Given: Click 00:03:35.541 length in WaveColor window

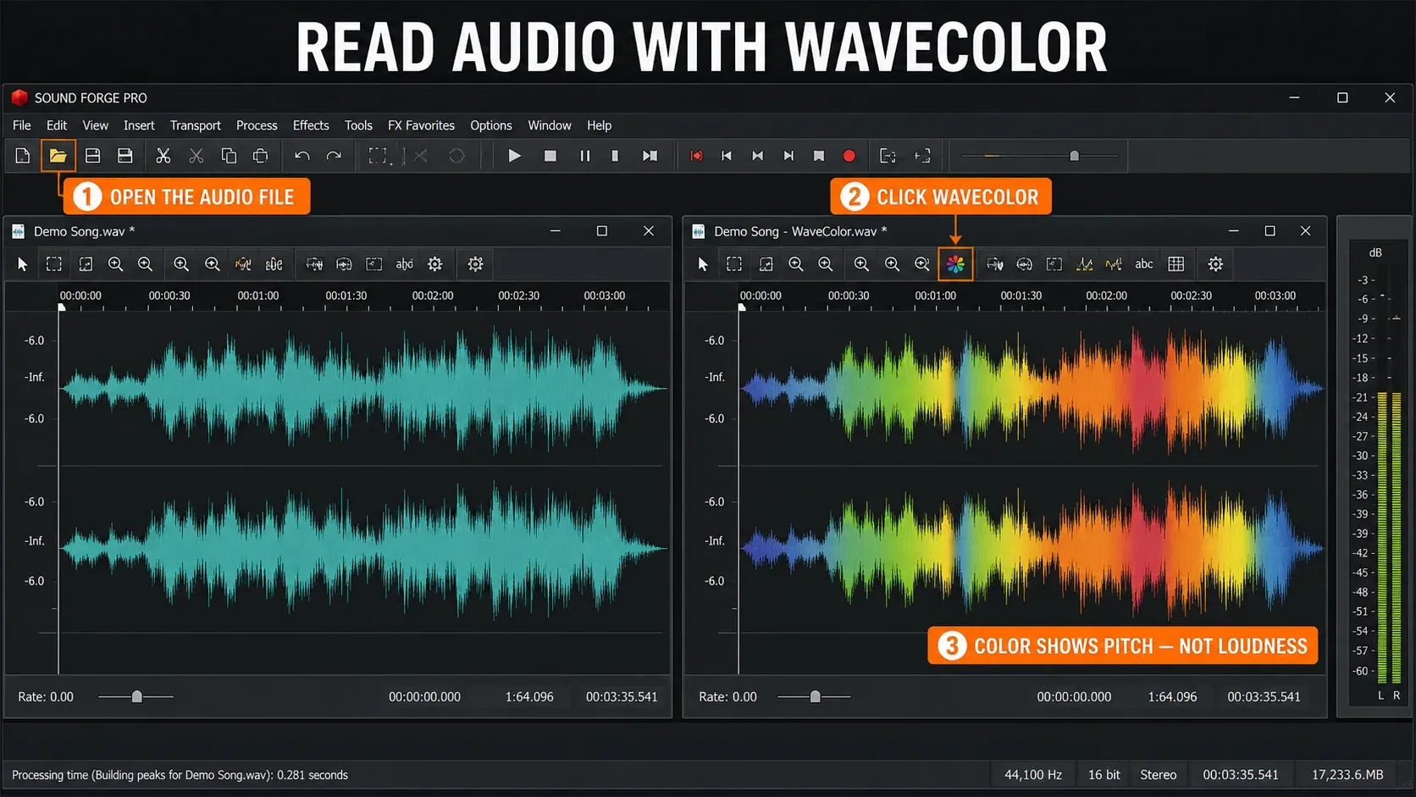Looking at the screenshot, I should 1264,696.
